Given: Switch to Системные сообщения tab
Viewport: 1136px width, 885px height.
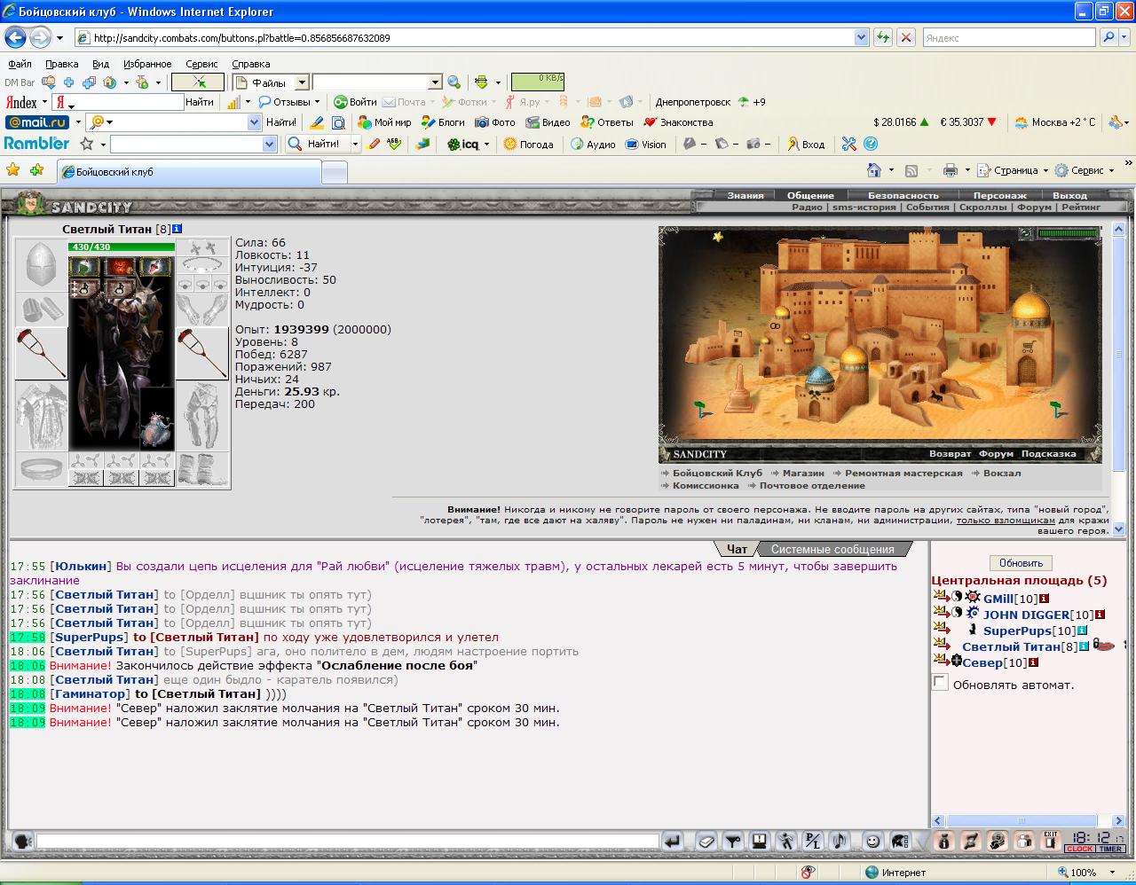Looking at the screenshot, I should (832, 549).
